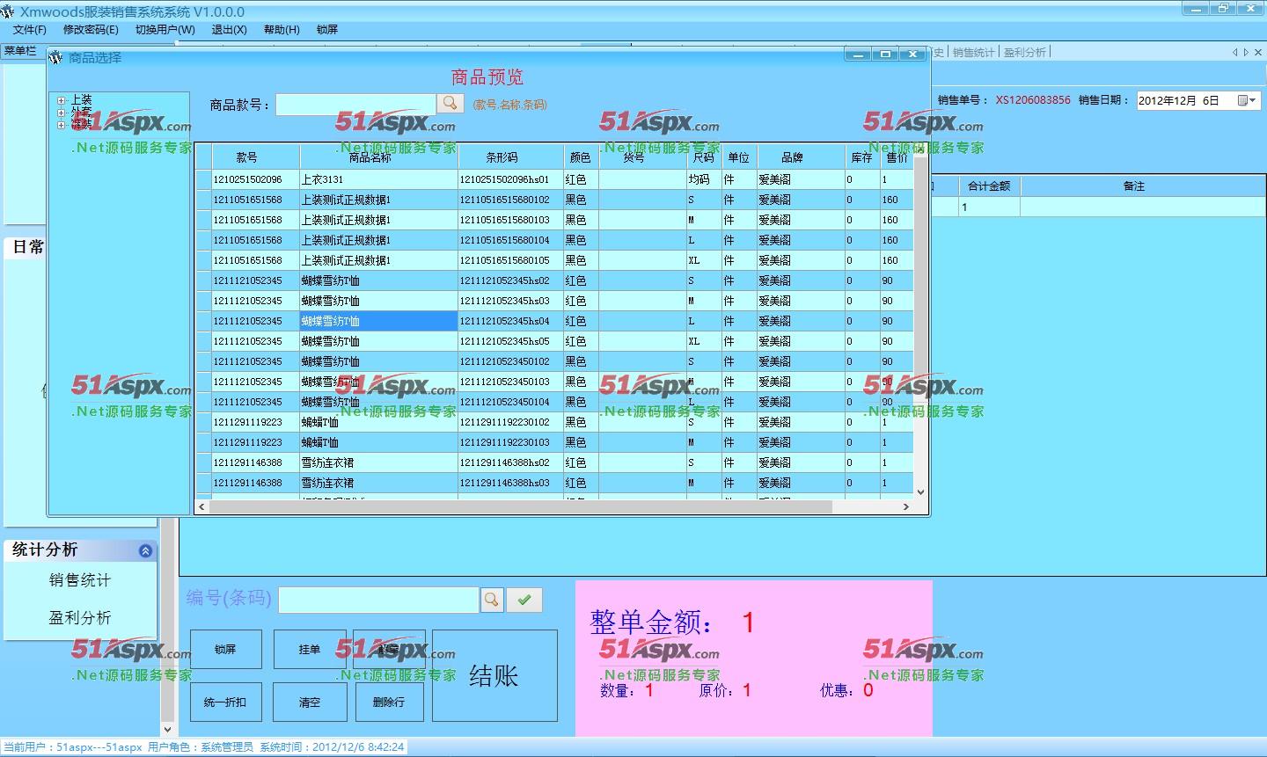Open 盈利分析 in the sidebar

coord(80,618)
